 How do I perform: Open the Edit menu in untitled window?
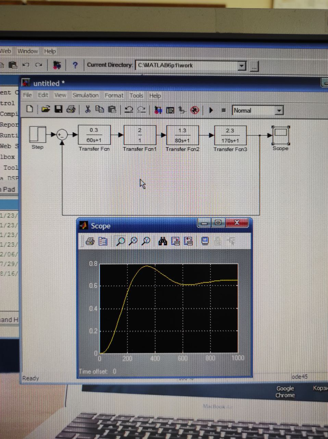click(x=43, y=95)
